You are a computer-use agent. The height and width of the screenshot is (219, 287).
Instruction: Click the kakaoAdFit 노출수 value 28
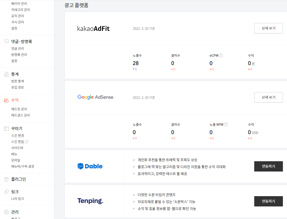click(136, 63)
